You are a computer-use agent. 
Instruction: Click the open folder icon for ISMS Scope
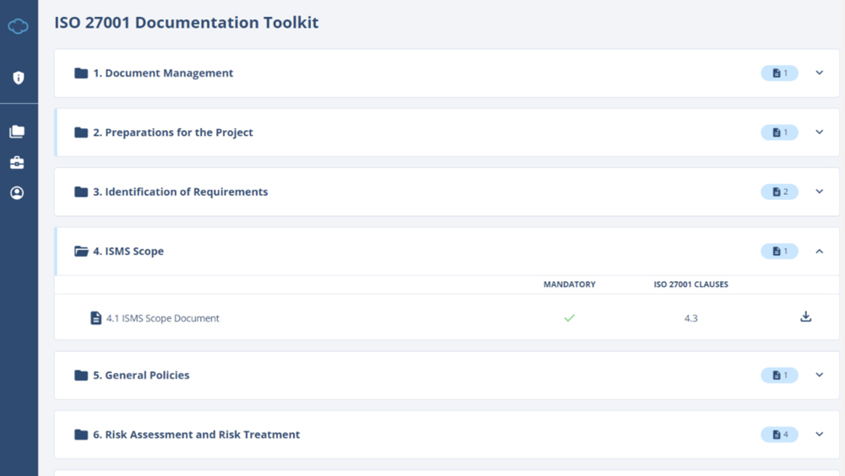pyautogui.click(x=81, y=252)
